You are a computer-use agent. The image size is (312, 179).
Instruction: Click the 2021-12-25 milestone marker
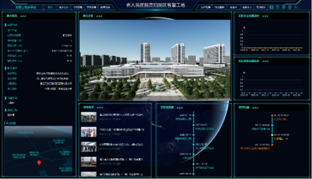(194, 164)
